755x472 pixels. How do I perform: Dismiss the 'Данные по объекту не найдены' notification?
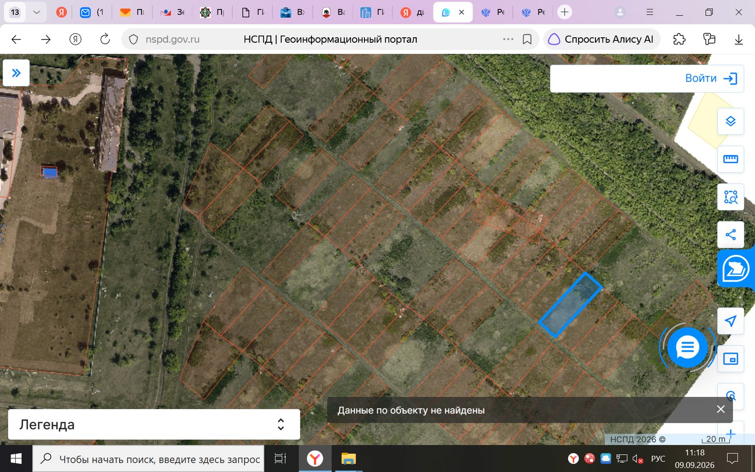[721, 410]
